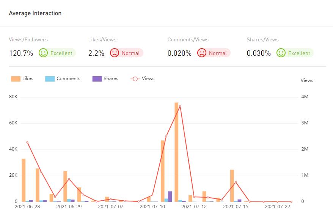Click the red sad face under Comments/Views

(201, 53)
